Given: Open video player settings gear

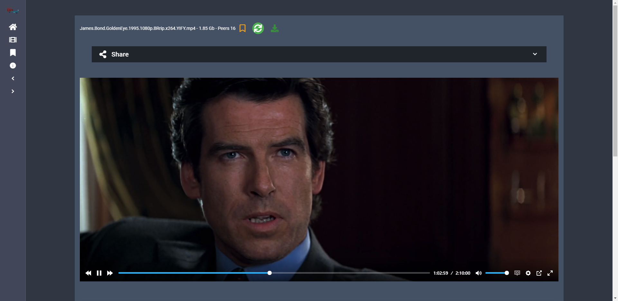Looking at the screenshot, I should click(x=528, y=273).
